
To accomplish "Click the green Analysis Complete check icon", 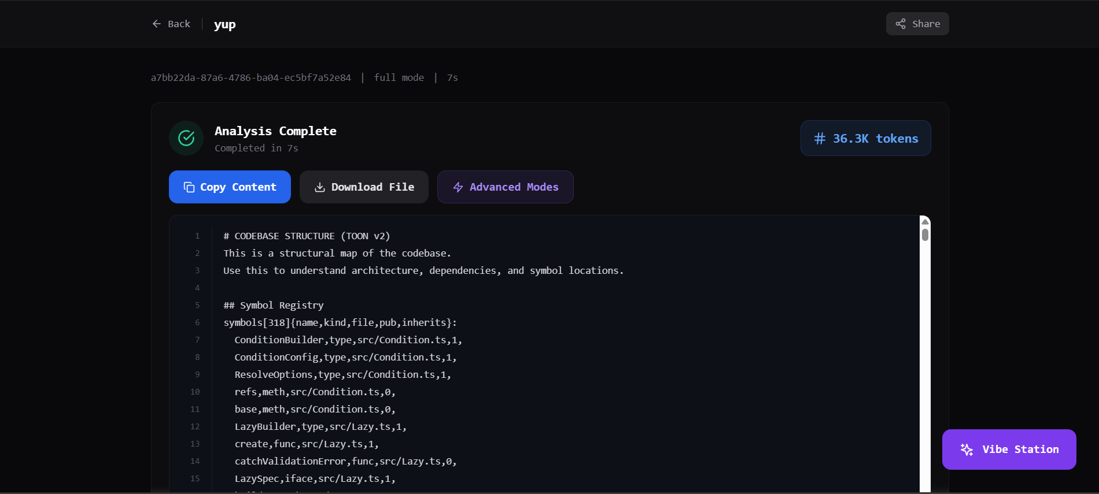I will point(186,138).
